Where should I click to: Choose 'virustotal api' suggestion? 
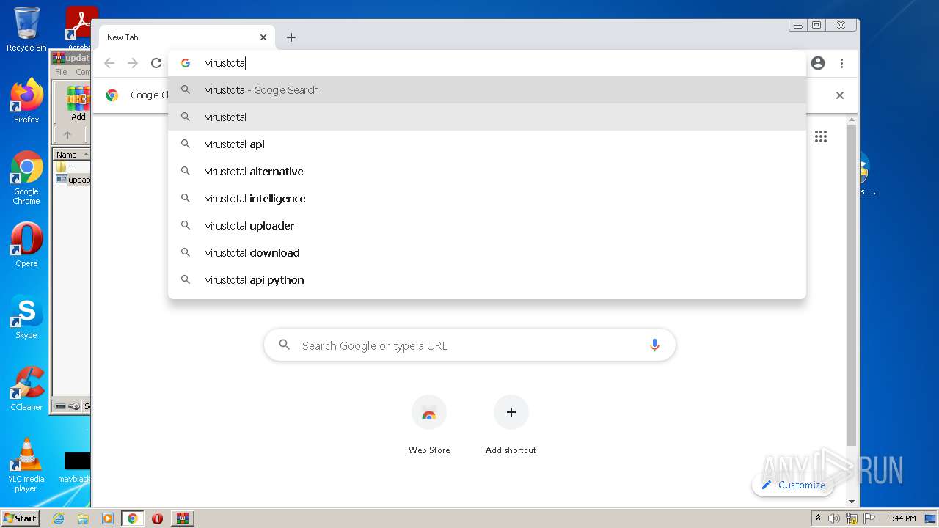pyautogui.click(x=487, y=144)
